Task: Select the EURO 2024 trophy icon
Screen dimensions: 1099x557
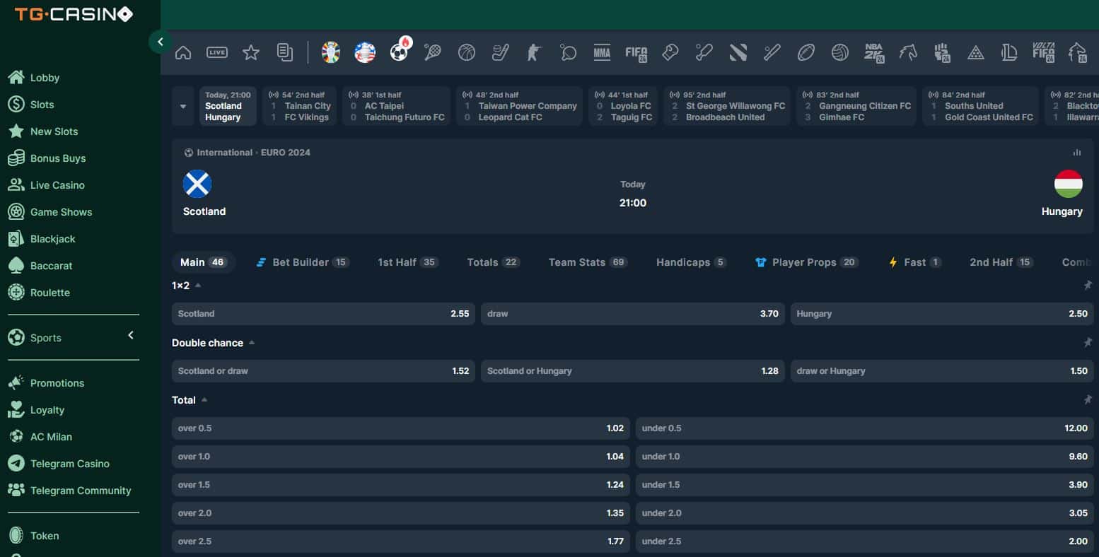Action: point(330,52)
